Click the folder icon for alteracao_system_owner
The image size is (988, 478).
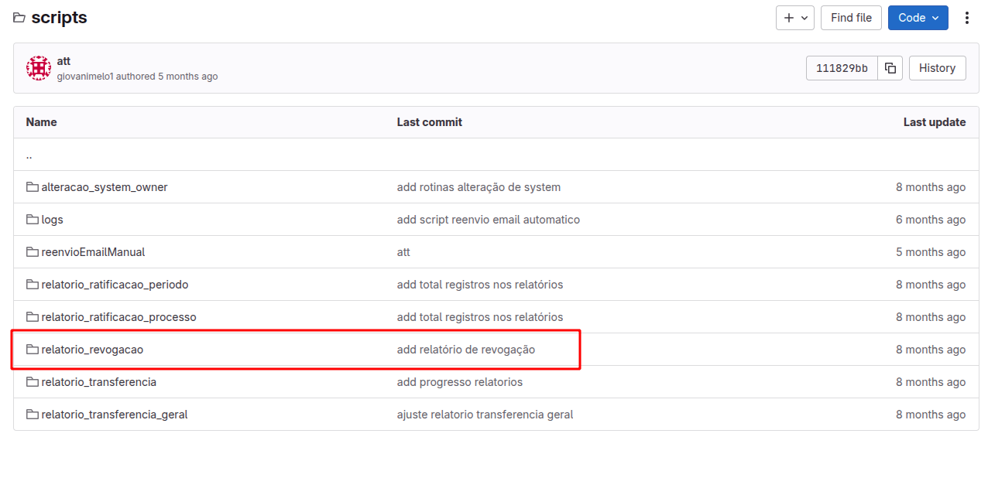(33, 187)
